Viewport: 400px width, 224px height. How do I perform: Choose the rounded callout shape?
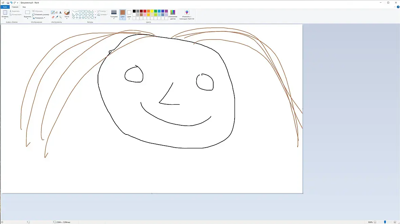pos(86,18)
